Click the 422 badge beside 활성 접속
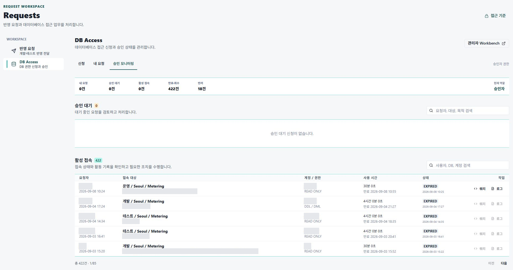 pyautogui.click(x=98, y=160)
